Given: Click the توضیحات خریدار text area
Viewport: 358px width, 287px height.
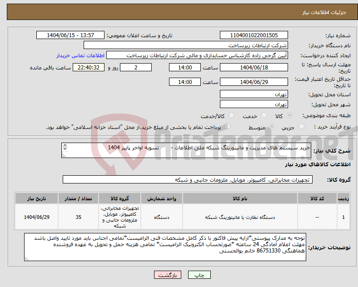Looking at the screenshot, I should [x=165, y=247].
